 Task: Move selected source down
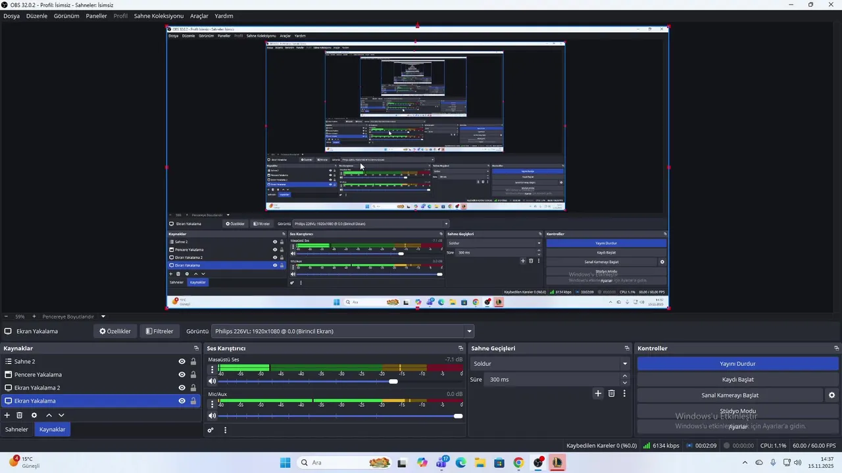point(61,415)
